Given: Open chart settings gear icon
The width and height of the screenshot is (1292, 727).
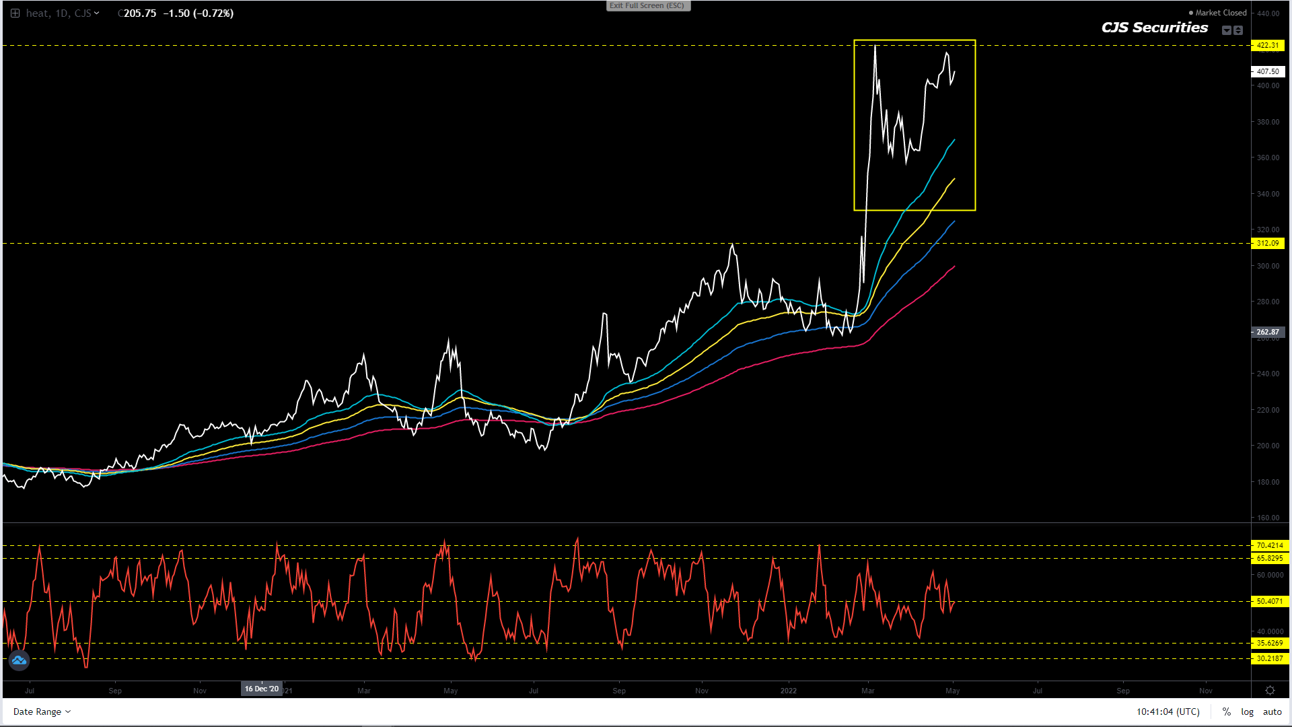Looking at the screenshot, I should (1270, 691).
